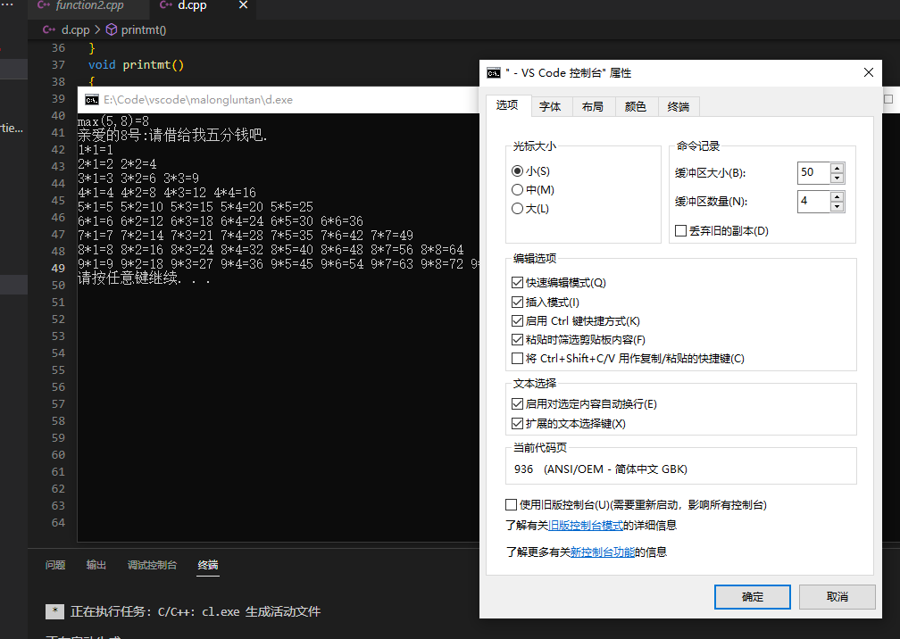Click d.cpp in the breadcrumb

tap(75, 29)
